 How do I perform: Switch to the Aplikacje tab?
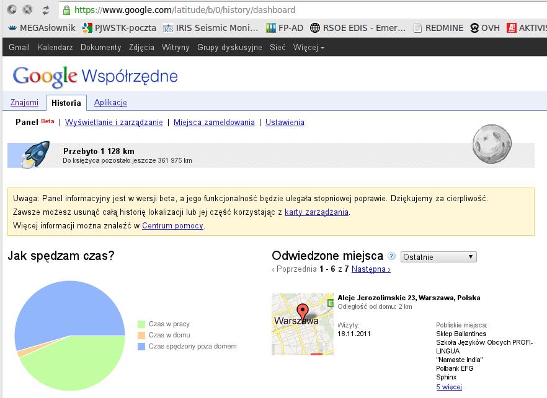pyautogui.click(x=110, y=102)
